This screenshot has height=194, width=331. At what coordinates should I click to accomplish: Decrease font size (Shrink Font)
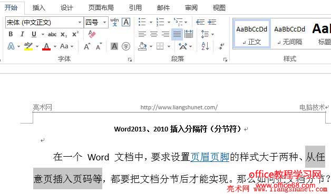click(x=99, y=46)
